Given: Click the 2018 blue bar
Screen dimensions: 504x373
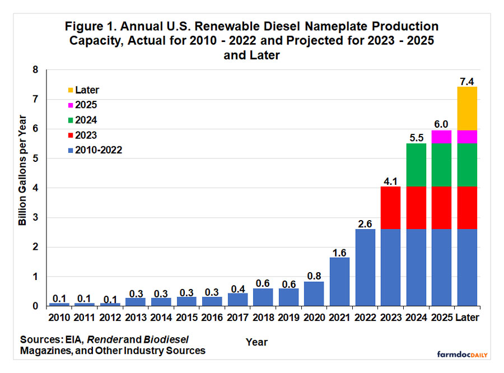Looking at the screenshot, I should click(263, 297).
